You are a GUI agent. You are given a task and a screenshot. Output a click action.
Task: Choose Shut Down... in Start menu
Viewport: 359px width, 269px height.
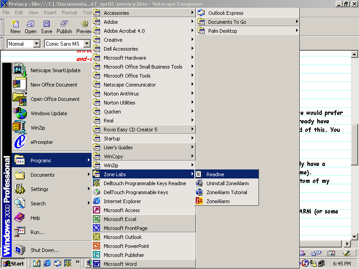pyautogui.click(x=52, y=250)
